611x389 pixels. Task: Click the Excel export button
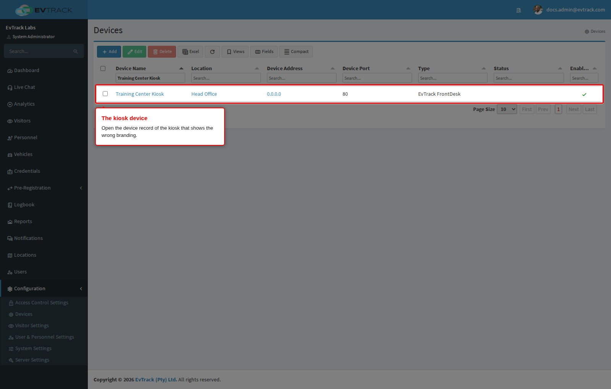point(191,52)
